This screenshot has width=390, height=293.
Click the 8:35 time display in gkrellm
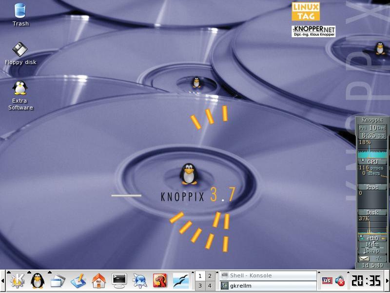(373, 136)
